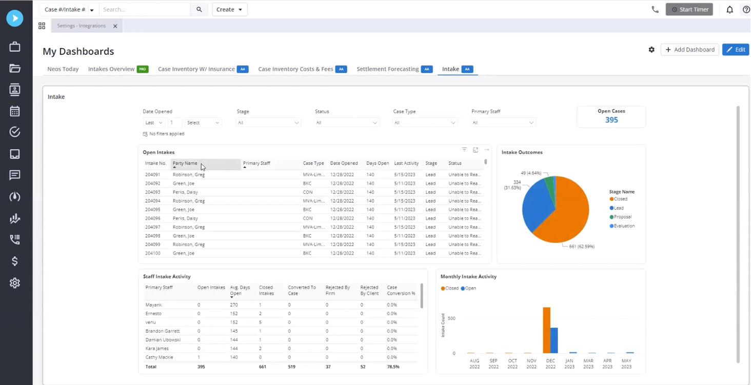Open the Primary Staff filter dropdown
Screen dimensions: 751x385
point(503,123)
